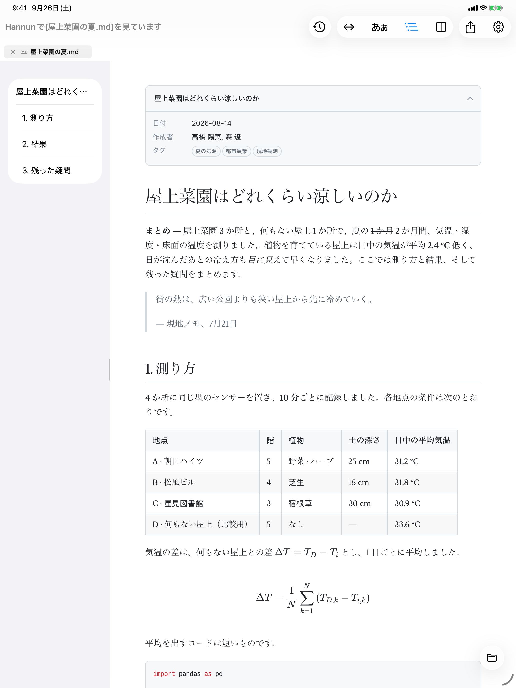Open settings gear icon
Viewport: 516px width, 688px height.
point(498,27)
